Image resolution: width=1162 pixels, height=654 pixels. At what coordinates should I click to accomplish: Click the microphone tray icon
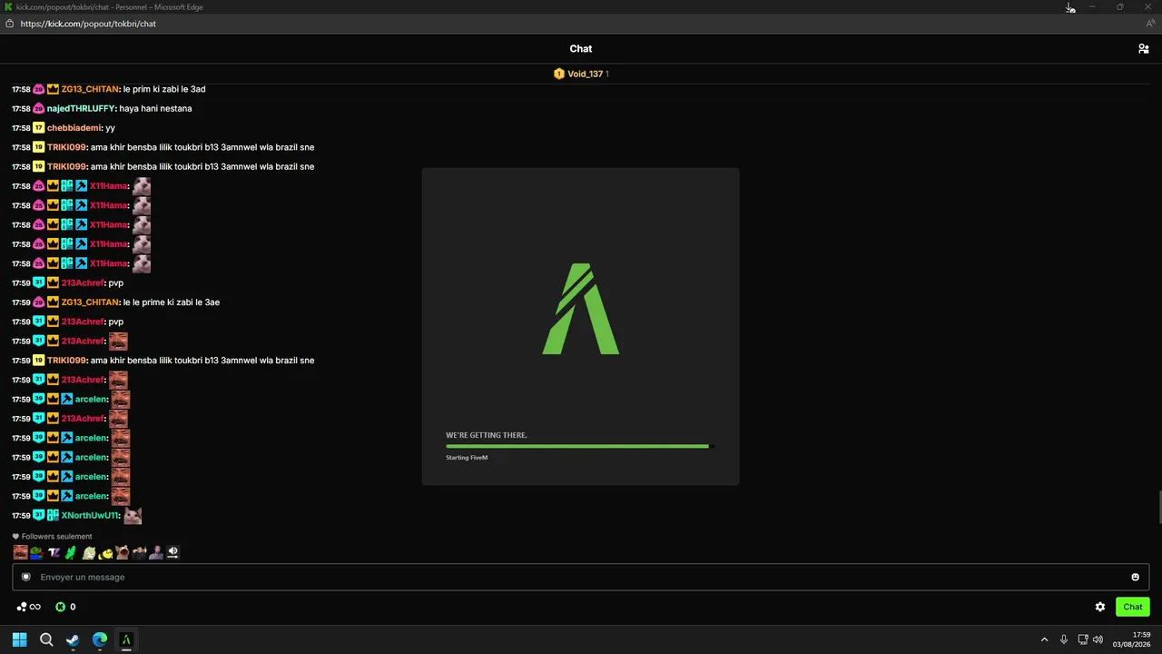[1064, 639]
